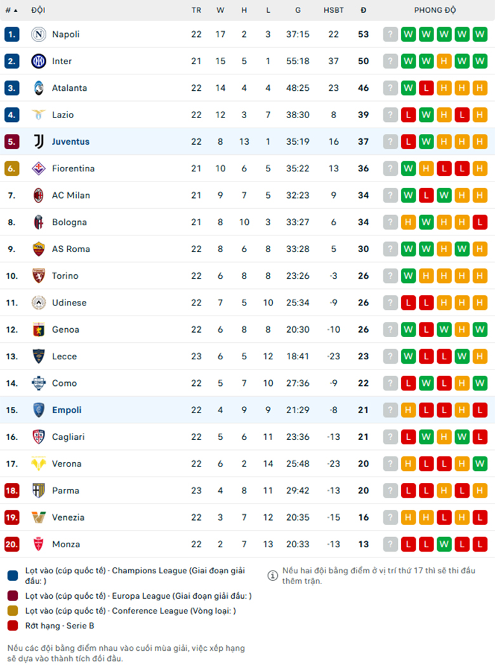This screenshot has width=495, height=671.
Task: Sort standings by the Đ points column
Action: pos(363,10)
